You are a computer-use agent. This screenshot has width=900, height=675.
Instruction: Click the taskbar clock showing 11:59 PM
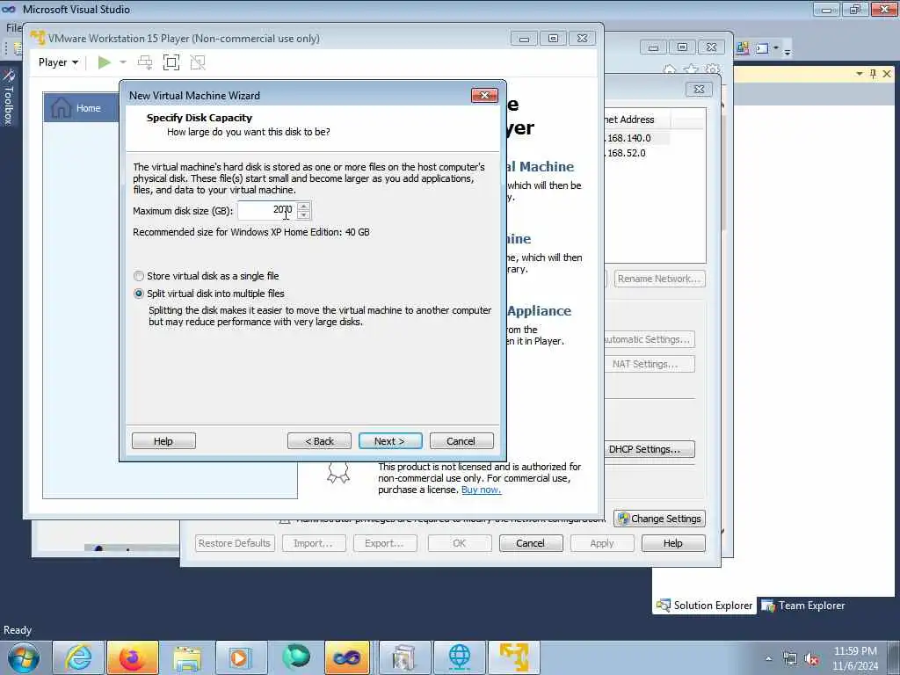point(855,658)
